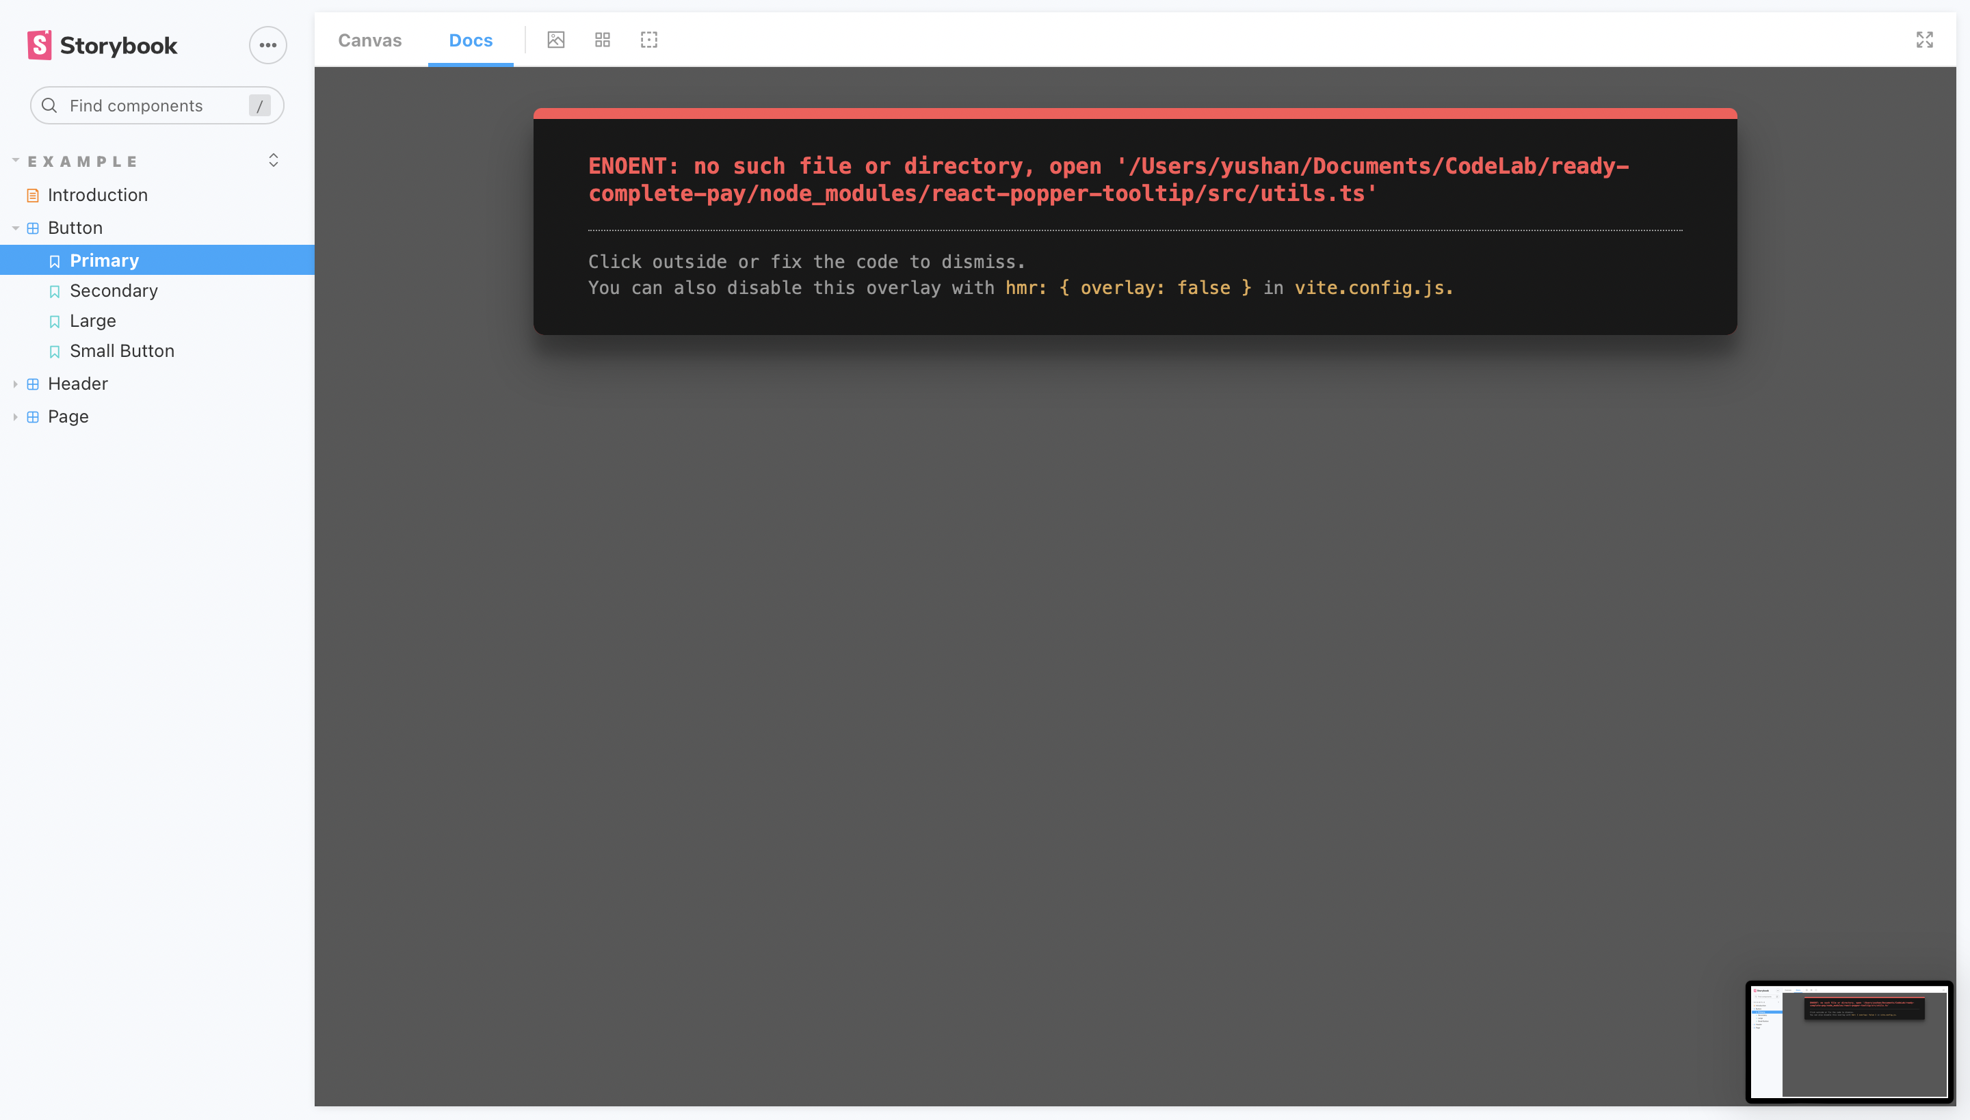Open the Introduction page
This screenshot has width=1970, height=1120.
[98, 195]
